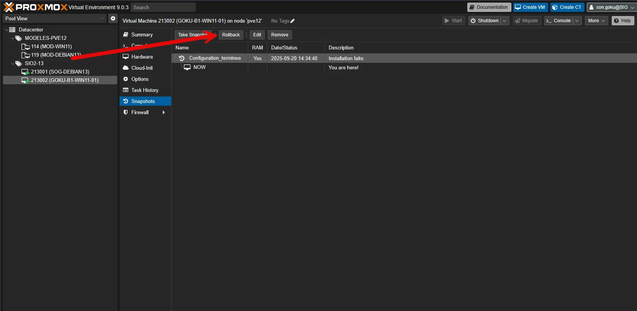Click the Search field
This screenshot has height=311, width=637.
[x=163, y=7]
